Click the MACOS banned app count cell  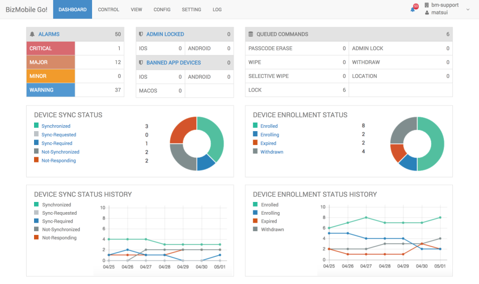tap(160, 91)
